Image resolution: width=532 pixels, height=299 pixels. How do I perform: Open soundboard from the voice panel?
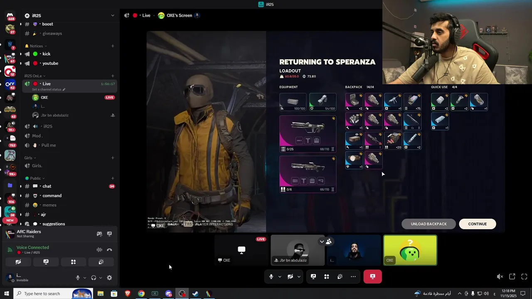[101, 262]
